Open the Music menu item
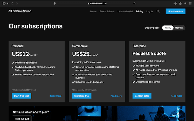The width and height of the screenshot is (194, 121). tap(93, 11)
